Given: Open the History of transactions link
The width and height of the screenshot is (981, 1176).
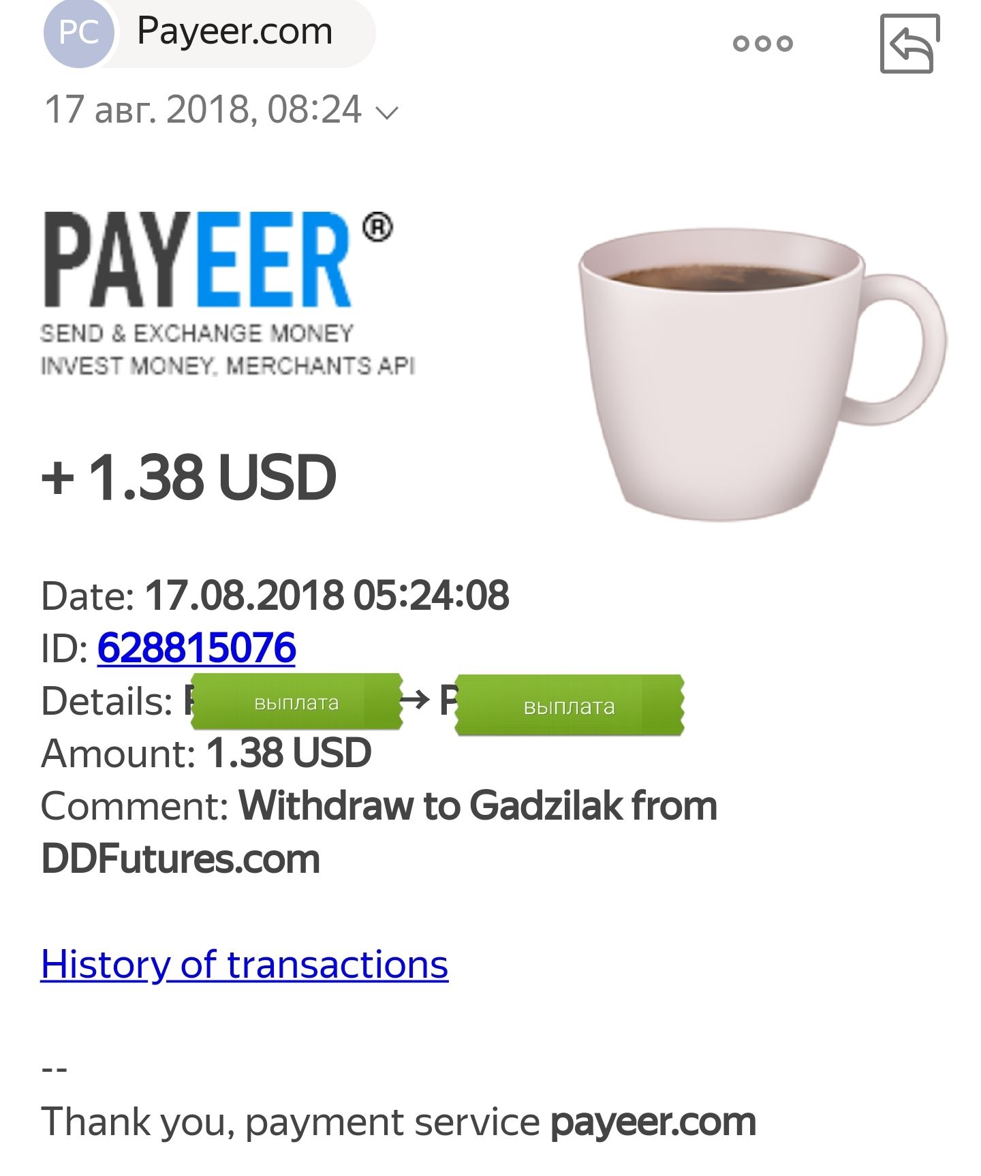Looking at the screenshot, I should (x=245, y=965).
